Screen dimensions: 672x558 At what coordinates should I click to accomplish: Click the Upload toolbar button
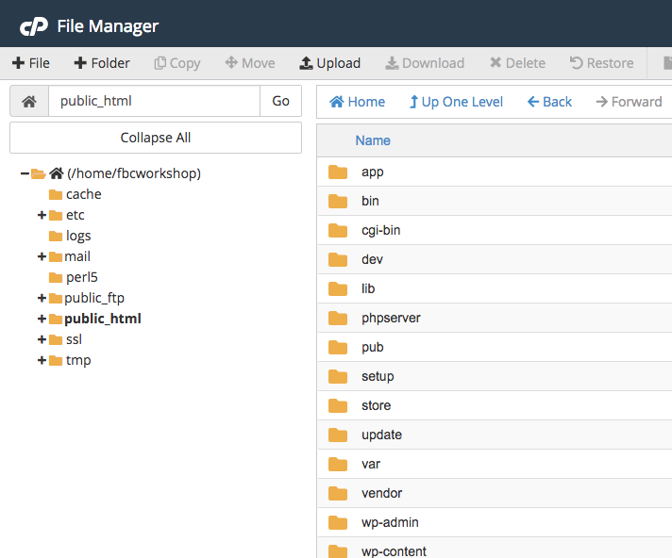[329, 63]
